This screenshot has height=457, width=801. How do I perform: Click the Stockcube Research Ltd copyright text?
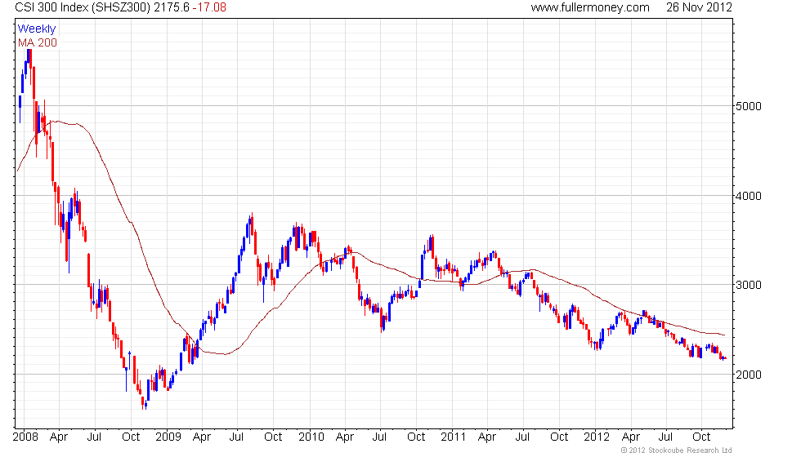click(677, 450)
